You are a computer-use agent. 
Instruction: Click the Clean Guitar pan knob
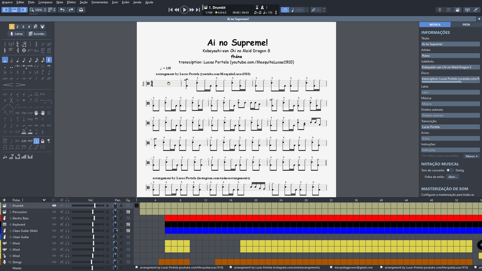click(x=115, y=237)
